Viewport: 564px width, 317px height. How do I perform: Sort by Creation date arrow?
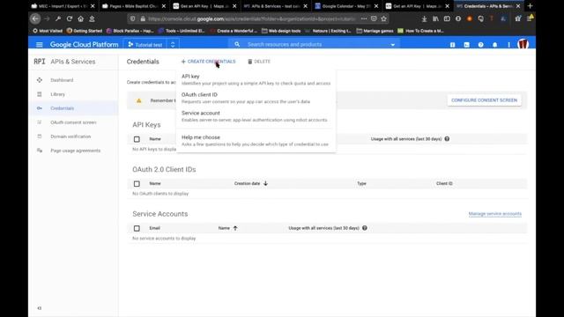(x=265, y=183)
